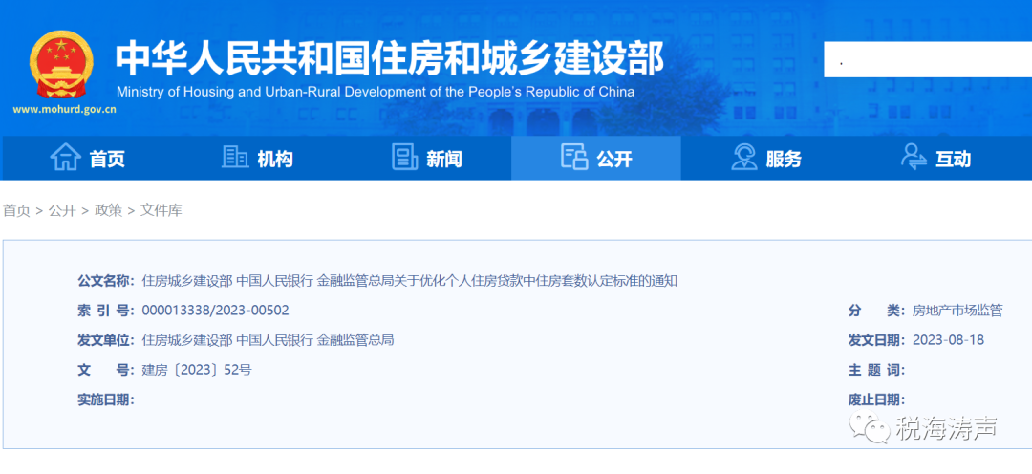
Task: Click the 文号 field label
Action: click(106, 370)
